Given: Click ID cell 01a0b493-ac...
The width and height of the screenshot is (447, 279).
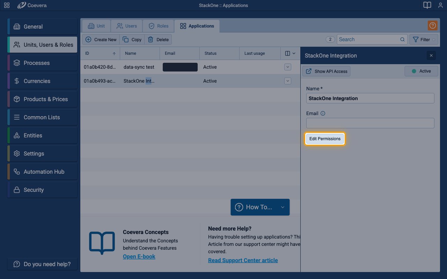Looking at the screenshot, I should tap(100, 81).
